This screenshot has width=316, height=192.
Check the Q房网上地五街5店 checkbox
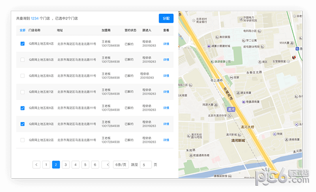[x=23, y=60]
